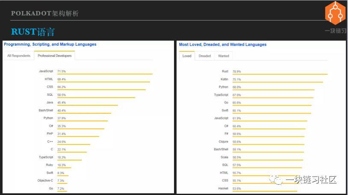The height and width of the screenshot is (195, 348).
Task: Click the Kotlin label in Loved chart
Action: tap(224, 79)
